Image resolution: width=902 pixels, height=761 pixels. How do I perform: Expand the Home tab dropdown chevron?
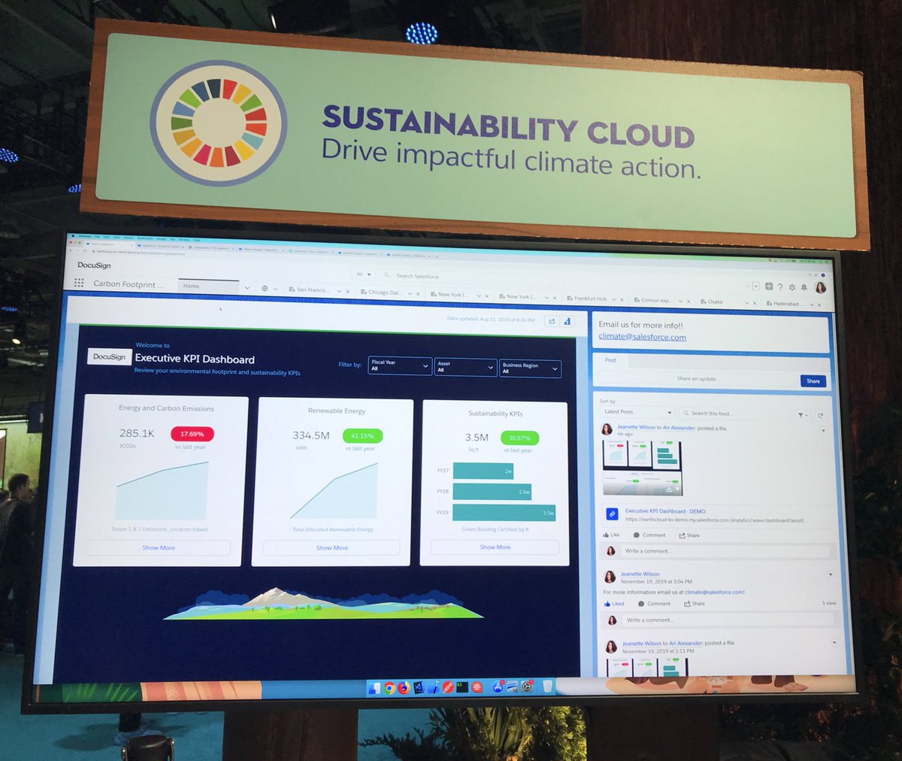tap(247, 288)
